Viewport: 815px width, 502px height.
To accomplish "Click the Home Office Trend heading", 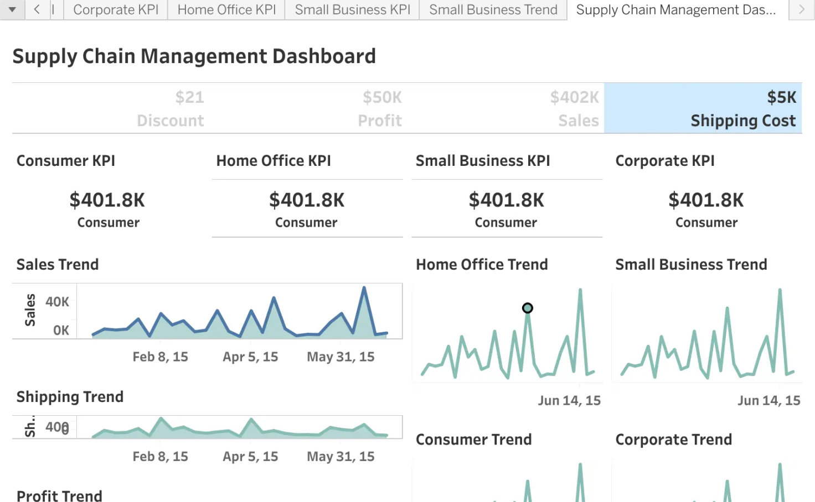I will [x=482, y=265].
